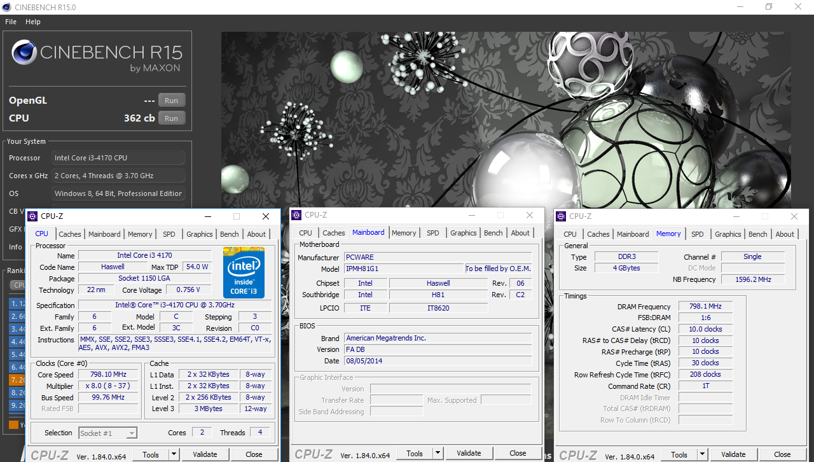Go to About tab in right CPU-Z window
The image size is (814, 462).
785,234
